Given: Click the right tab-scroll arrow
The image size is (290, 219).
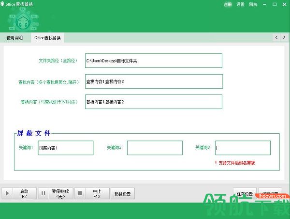Looking at the screenshot, I should pyautogui.click(x=284, y=37).
